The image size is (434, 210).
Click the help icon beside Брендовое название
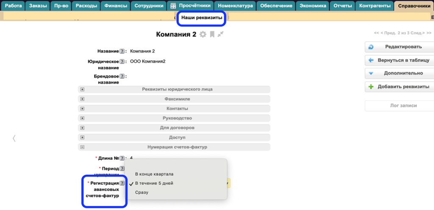tap(122, 76)
